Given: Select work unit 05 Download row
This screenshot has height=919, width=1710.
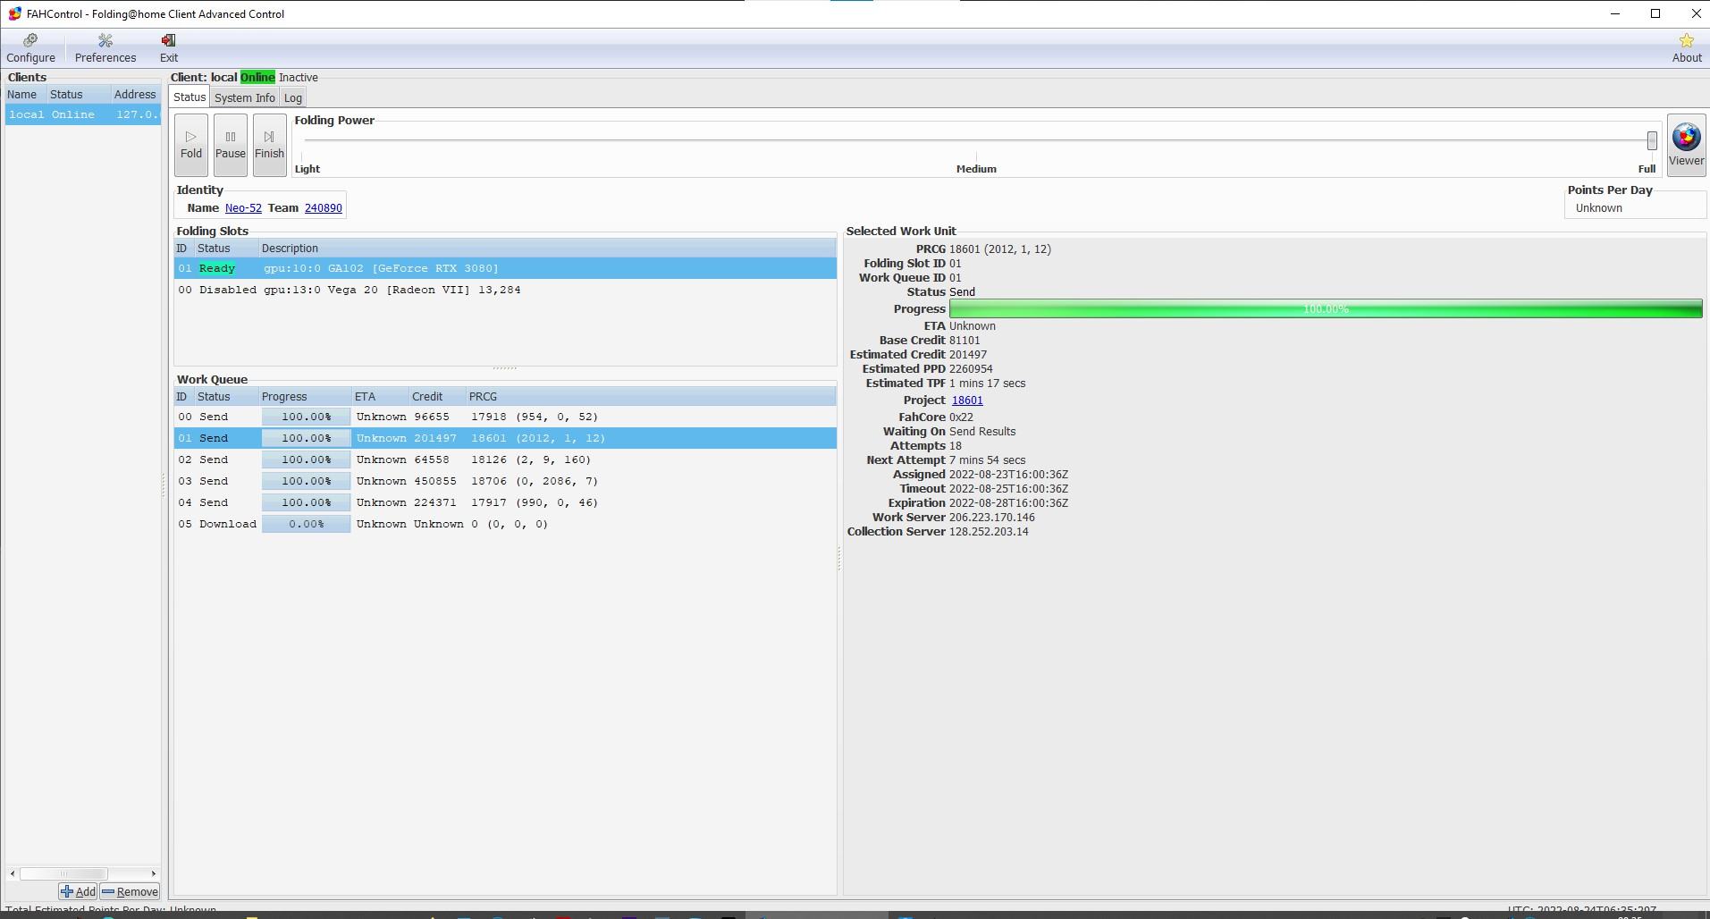Looking at the screenshot, I should pyautogui.click(x=505, y=524).
